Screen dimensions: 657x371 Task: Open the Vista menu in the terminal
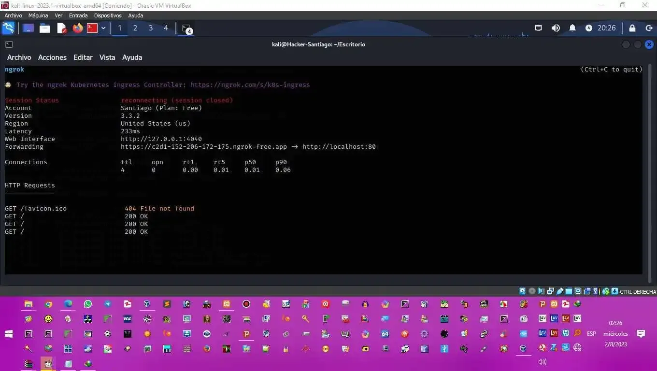point(107,57)
